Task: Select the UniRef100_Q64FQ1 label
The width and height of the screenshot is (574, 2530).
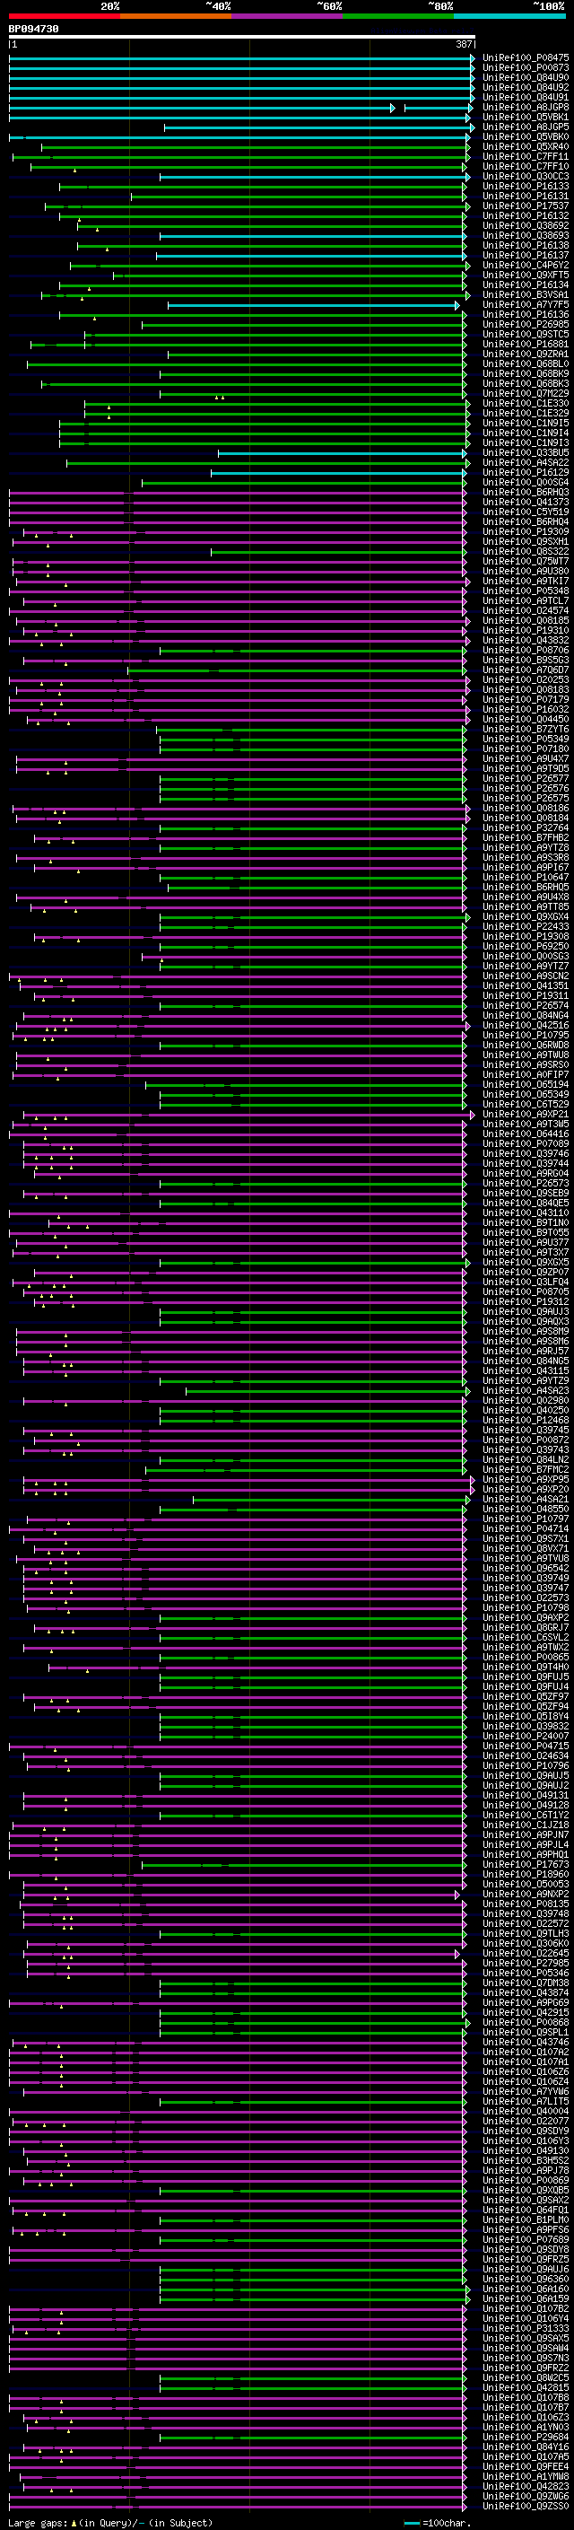Action: 526,2210
